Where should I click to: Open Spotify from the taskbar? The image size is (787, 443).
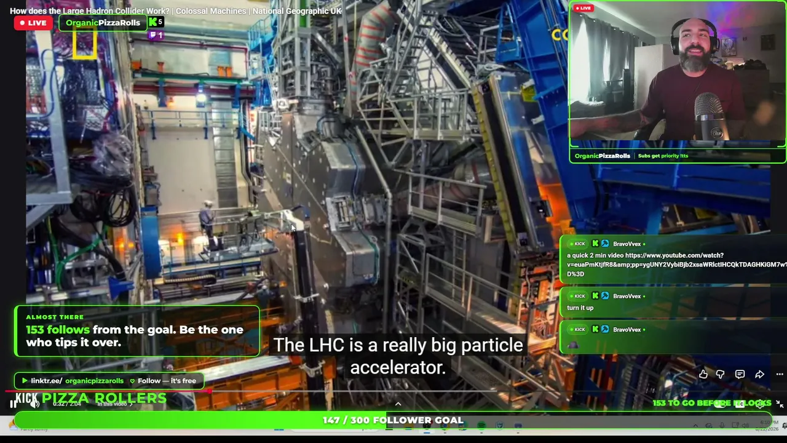tap(481, 426)
